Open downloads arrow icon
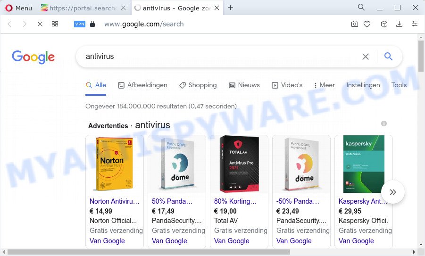 point(399,24)
